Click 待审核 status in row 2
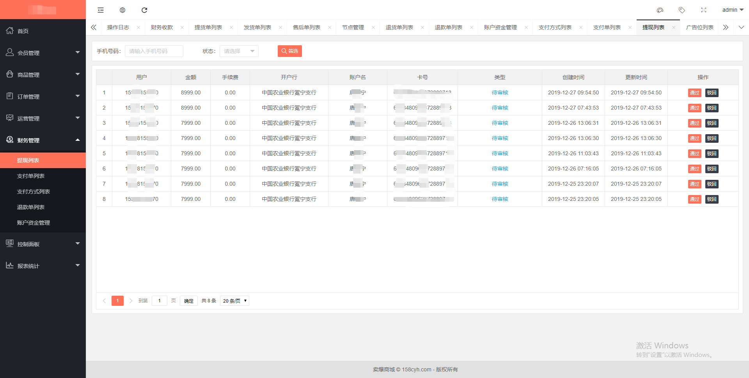 (x=500, y=108)
